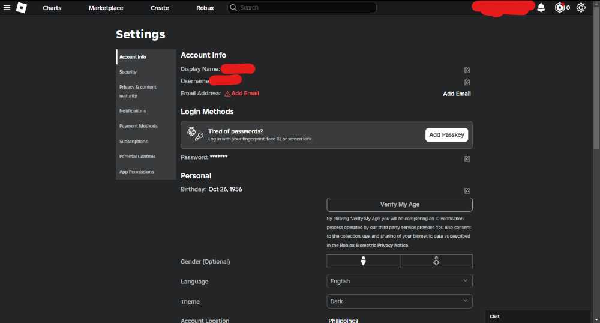The height and width of the screenshot is (323, 600).
Task: Open Privacy & content maturity tab
Action: [x=146, y=91]
